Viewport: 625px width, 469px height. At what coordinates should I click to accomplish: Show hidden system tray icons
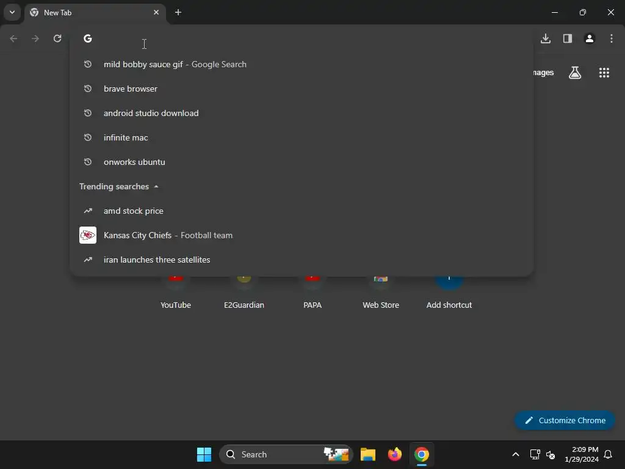pos(515,454)
